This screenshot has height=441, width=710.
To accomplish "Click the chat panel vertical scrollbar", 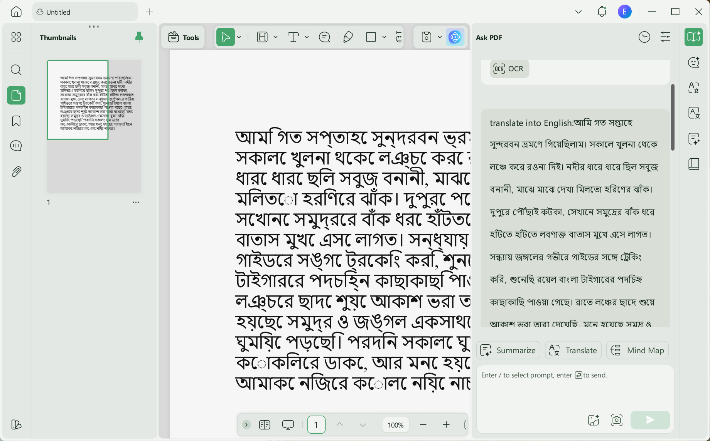I will [x=673, y=117].
